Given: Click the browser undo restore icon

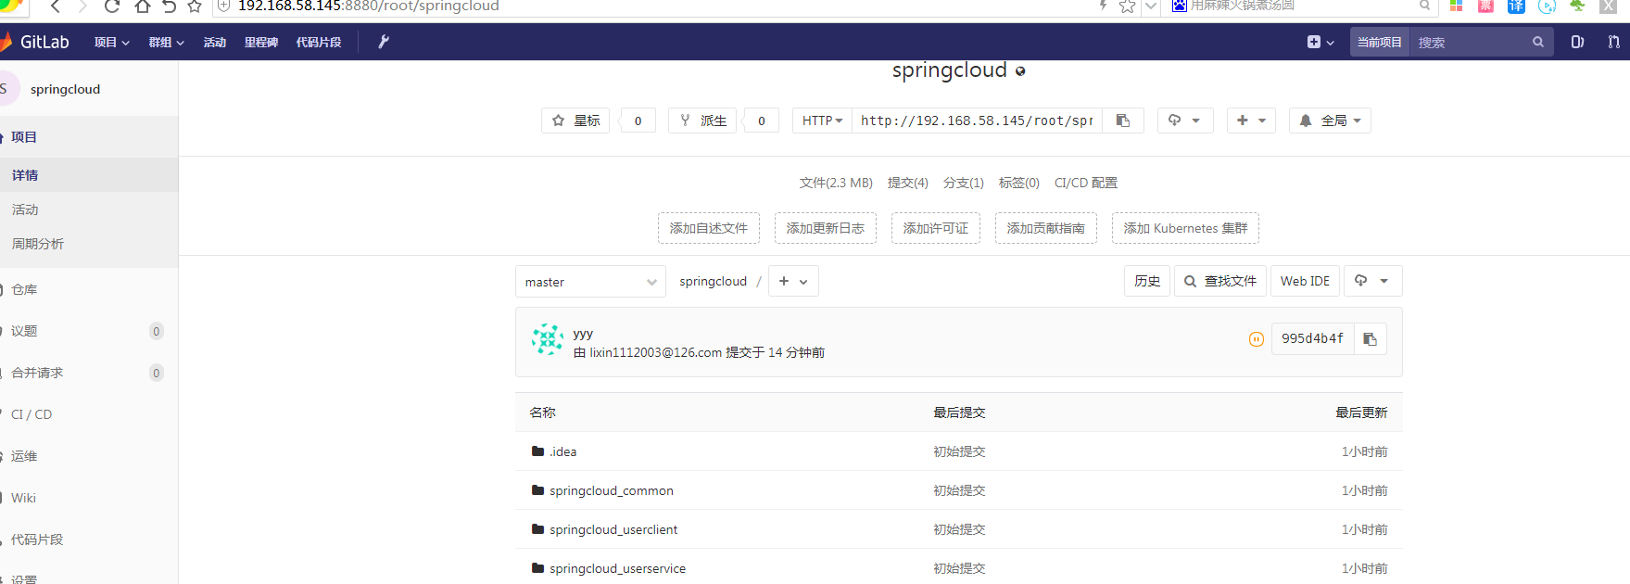Looking at the screenshot, I should [x=169, y=6].
